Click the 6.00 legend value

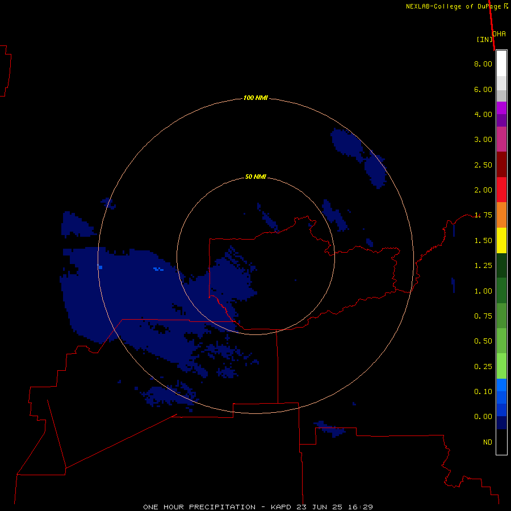tap(483, 89)
